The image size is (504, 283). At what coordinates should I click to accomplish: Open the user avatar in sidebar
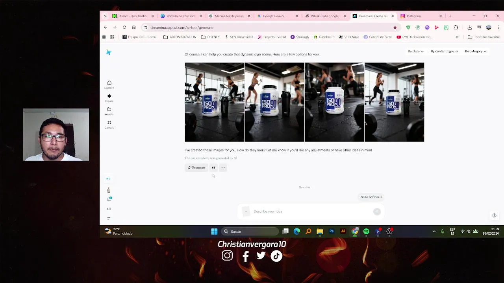(109, 190)
